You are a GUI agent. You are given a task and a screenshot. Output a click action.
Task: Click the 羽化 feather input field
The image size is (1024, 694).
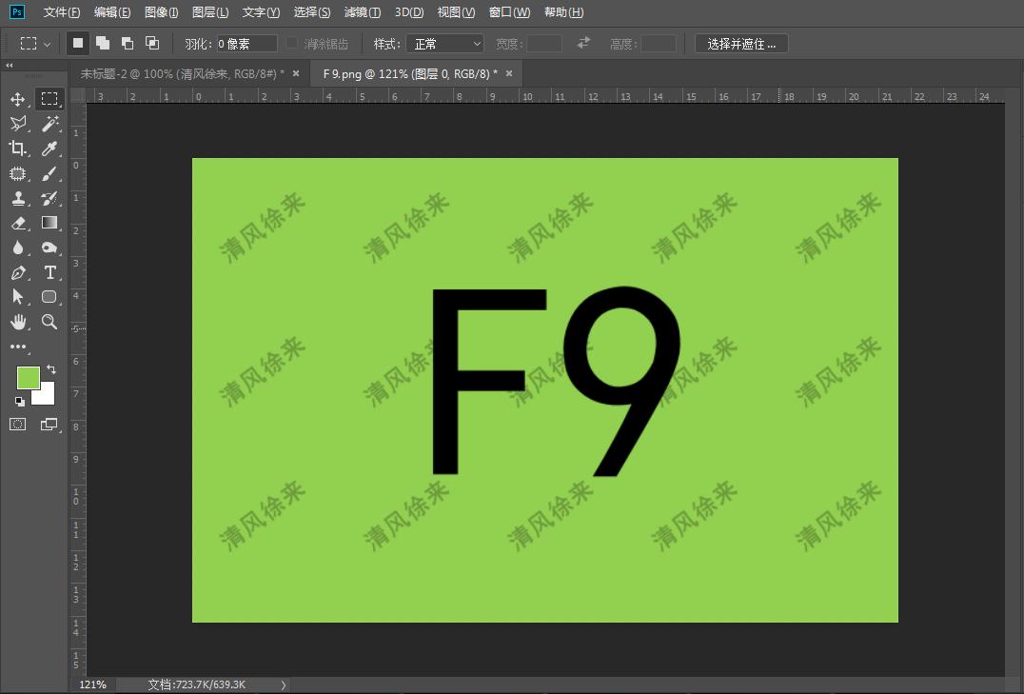point(246,44)
